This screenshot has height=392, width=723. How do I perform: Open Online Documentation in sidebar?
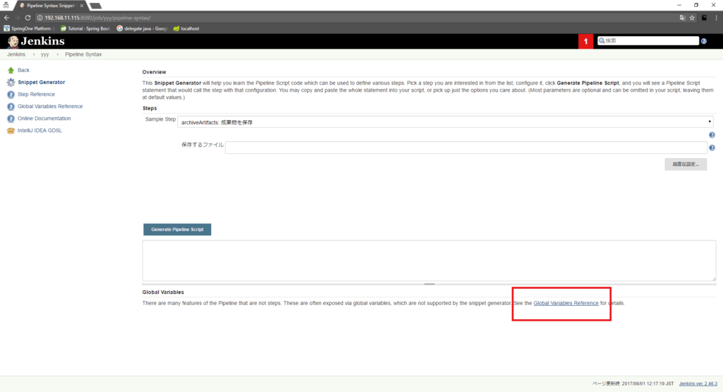44,119
